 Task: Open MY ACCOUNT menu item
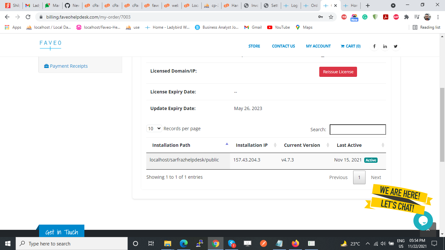click(318, 46)
